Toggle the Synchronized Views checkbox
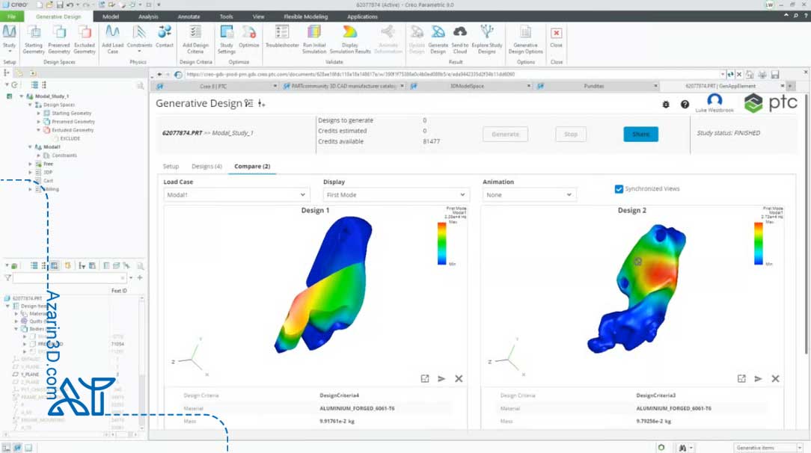Viewport: 811px width, 453px height. (619, 189)
